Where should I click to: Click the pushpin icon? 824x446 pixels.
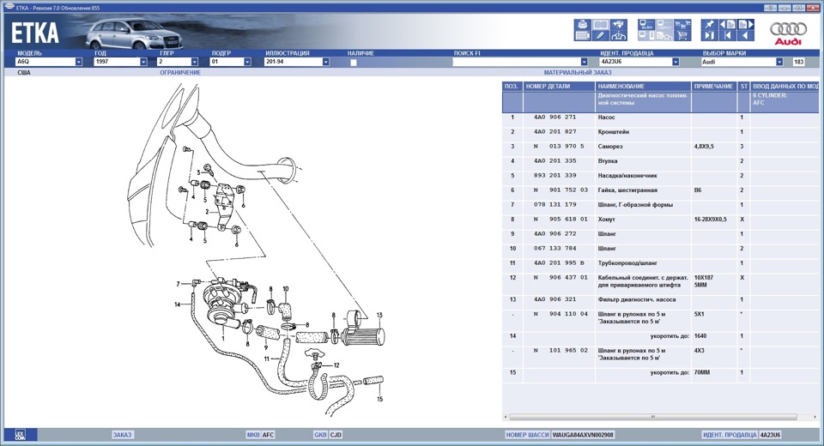coord(710,25)
